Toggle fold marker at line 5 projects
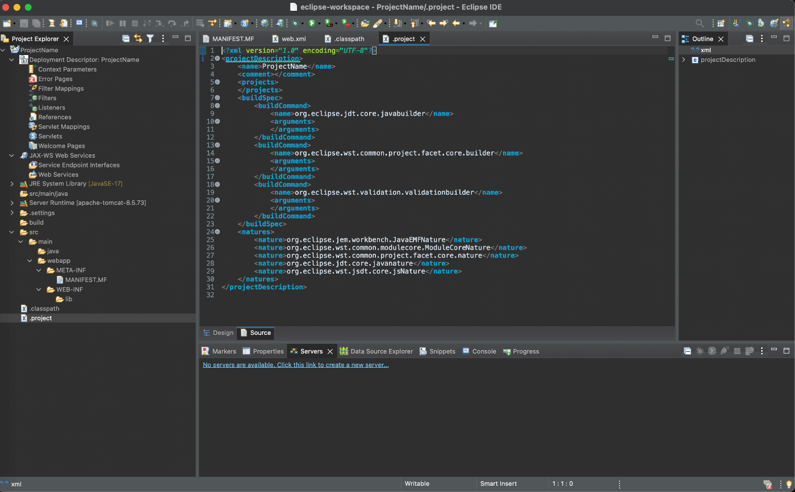Screen dimensions: 795x492 pyautogui.click(x=217, y=82)
